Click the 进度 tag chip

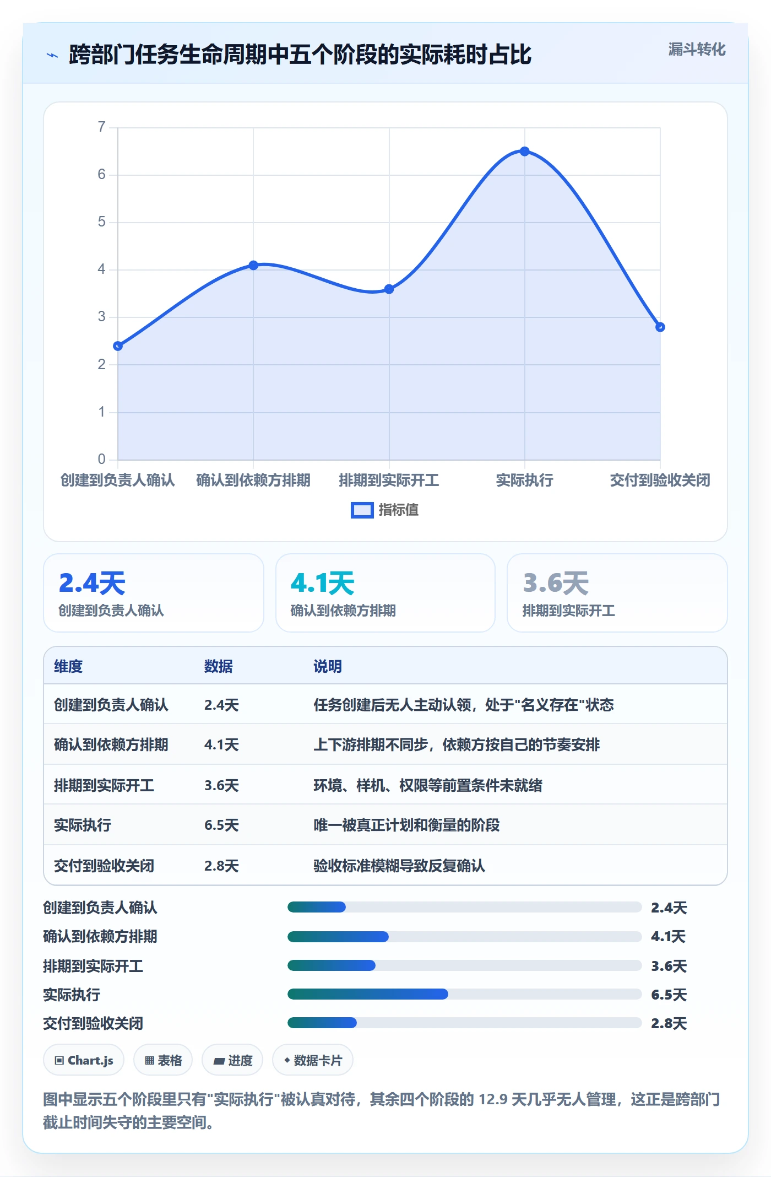tap(232, 1060)
